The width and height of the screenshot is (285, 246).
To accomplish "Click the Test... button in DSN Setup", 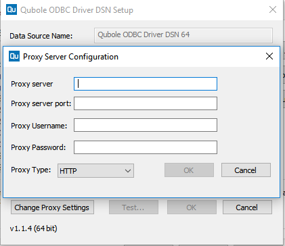I will tap(133, 207).
